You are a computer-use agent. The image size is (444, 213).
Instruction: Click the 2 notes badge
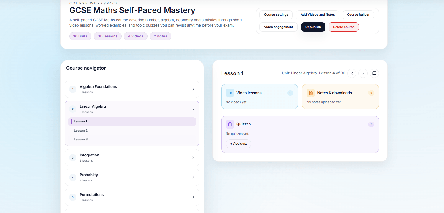pyautogui.click(x=160, y=36)
